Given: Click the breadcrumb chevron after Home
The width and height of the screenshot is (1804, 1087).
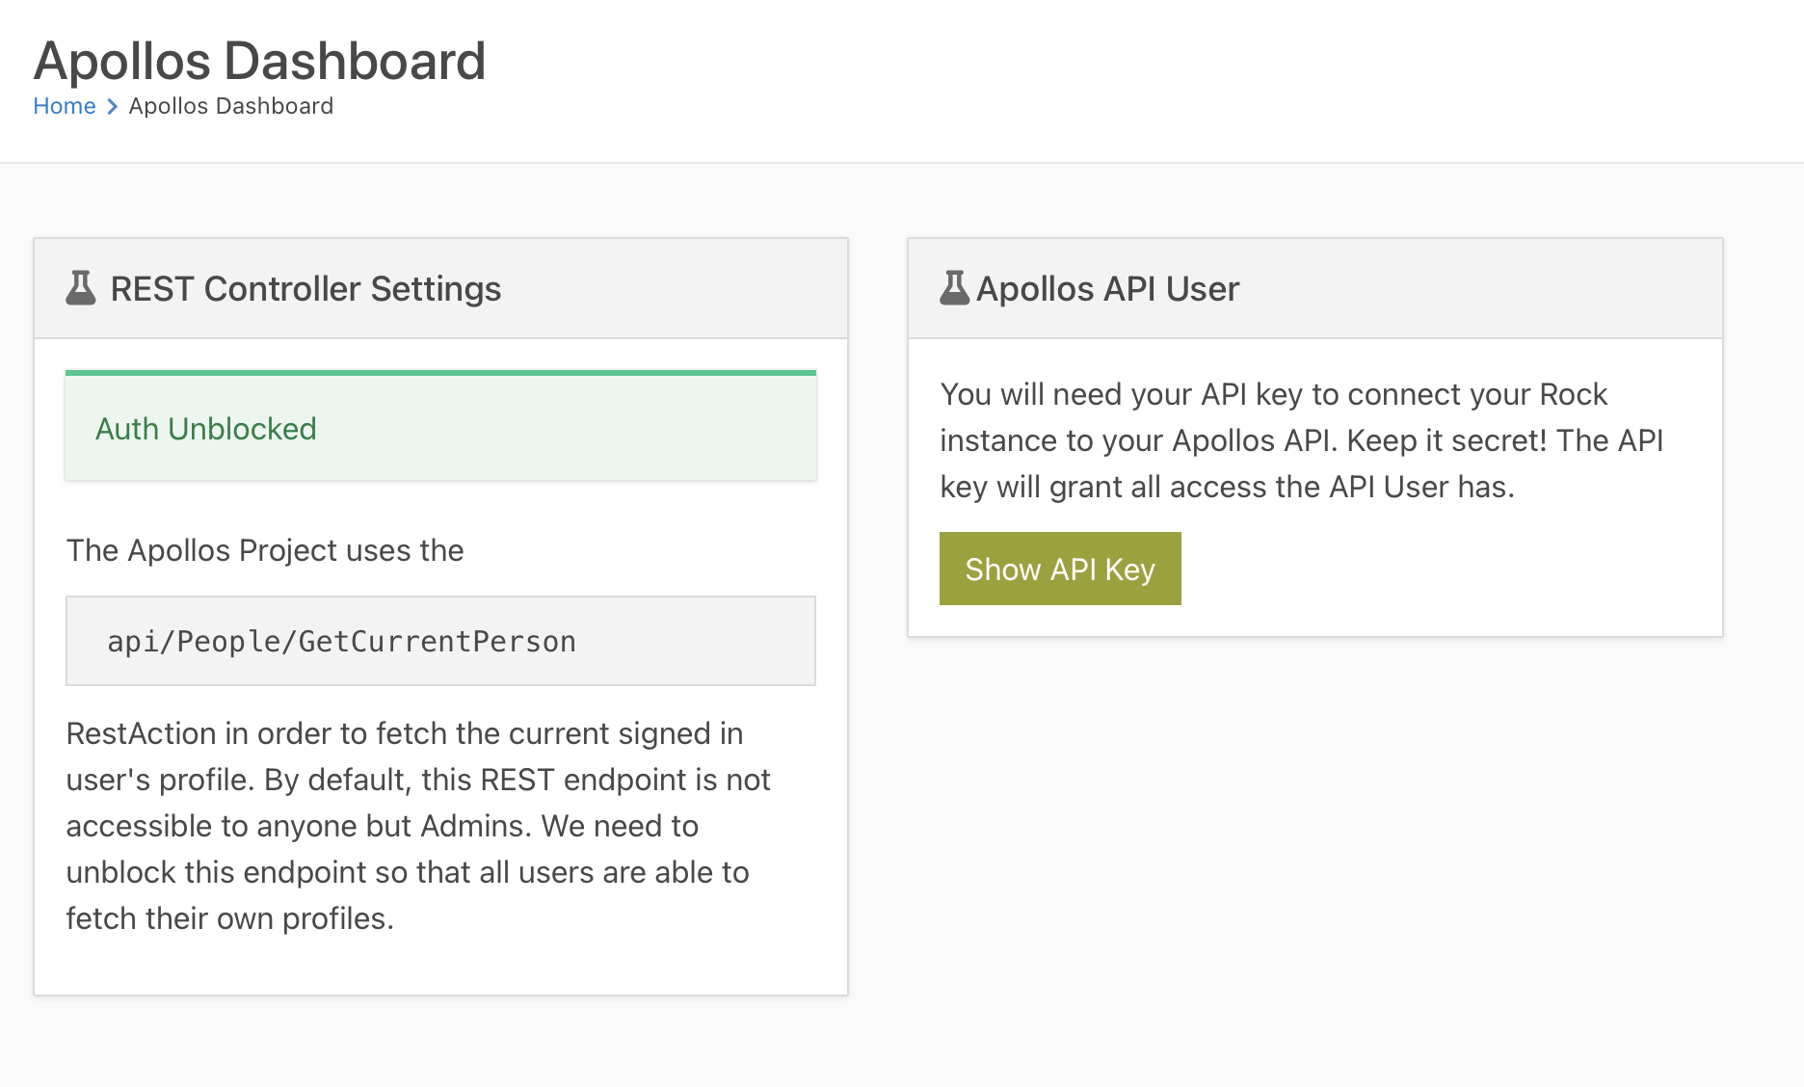Looking at the screenshot, I should pos(112,107).
